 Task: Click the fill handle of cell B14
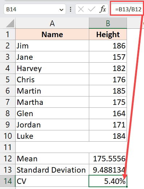(127, 186)
